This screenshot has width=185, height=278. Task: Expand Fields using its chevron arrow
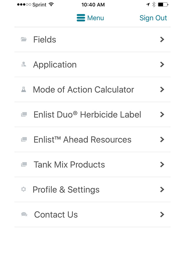[x=162, y=39]
